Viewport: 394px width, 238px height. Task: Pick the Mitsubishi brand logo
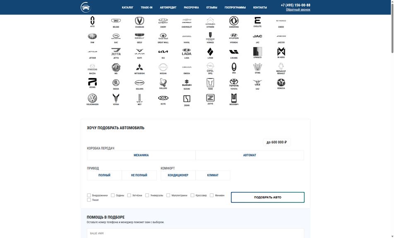click(x=139, y=67)
